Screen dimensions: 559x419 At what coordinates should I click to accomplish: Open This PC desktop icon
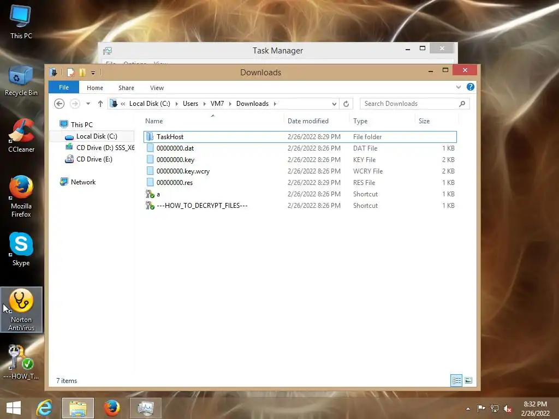[21, 22]
